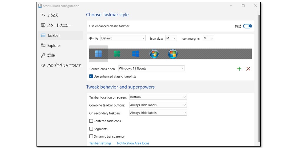Click the icon beside このプログラムについて

coord(43,65)
